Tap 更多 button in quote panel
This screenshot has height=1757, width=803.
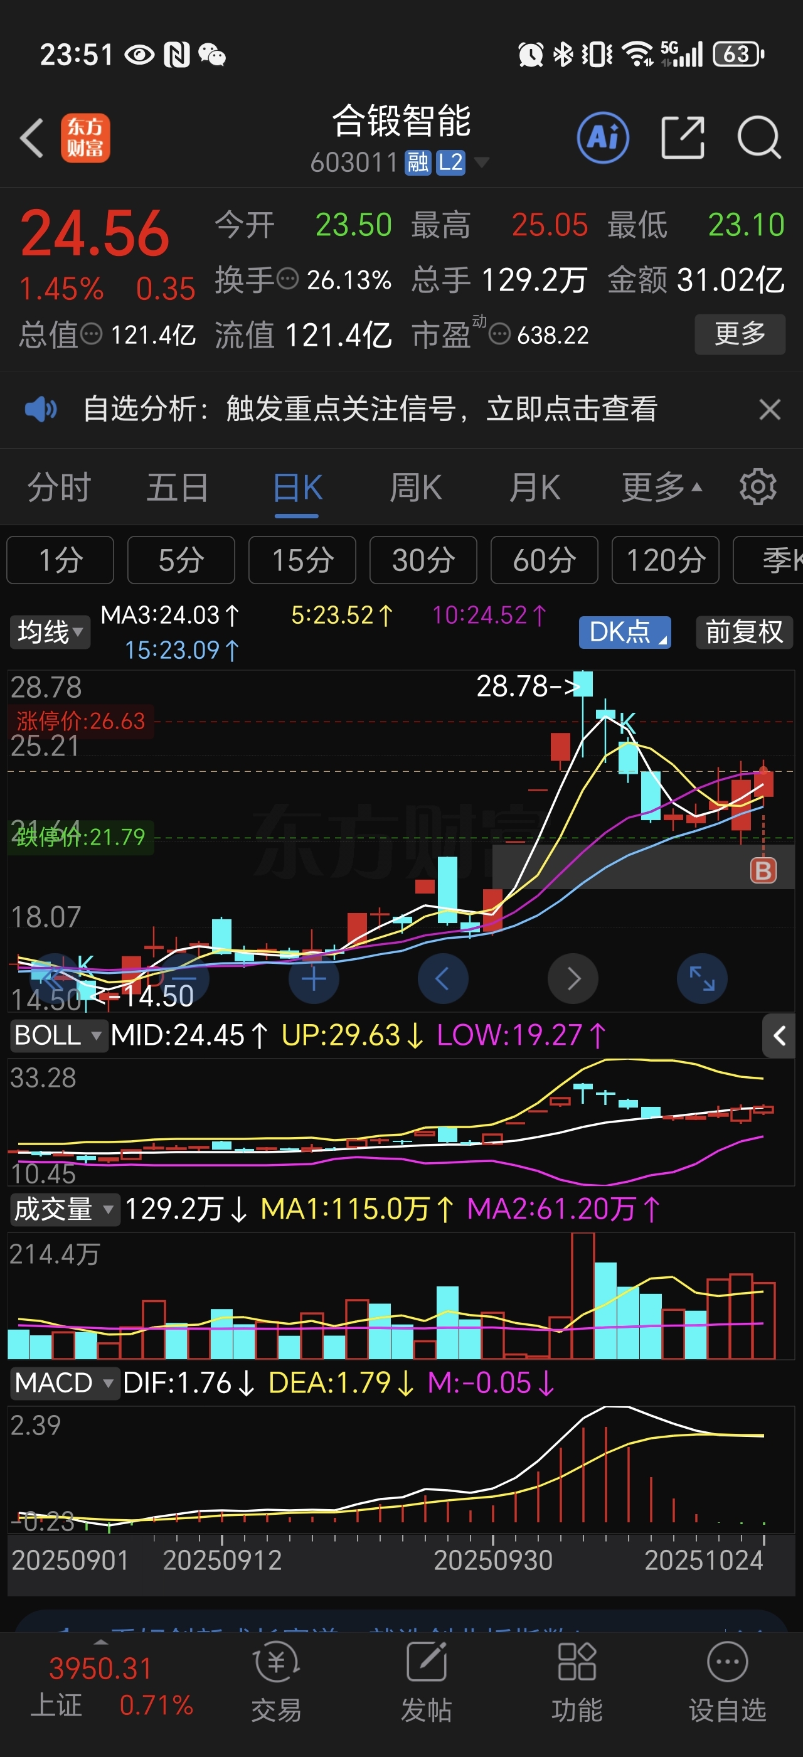(x=740, y=334)
